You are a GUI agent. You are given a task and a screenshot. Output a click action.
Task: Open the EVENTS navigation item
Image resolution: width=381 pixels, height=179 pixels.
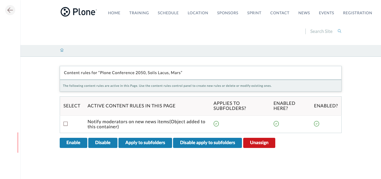click(326, 13)
